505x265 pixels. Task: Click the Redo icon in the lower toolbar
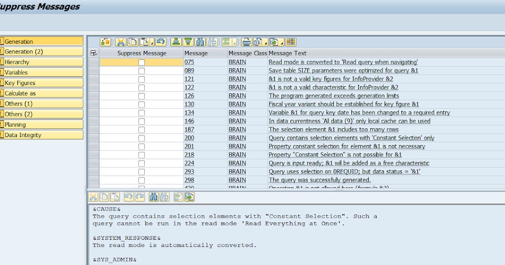138,196
